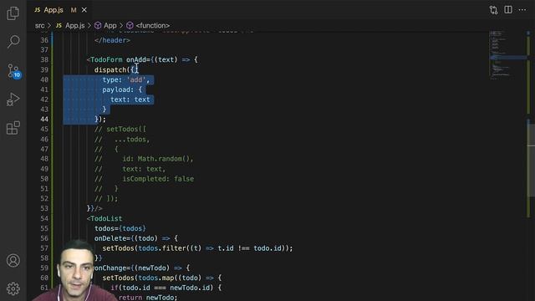Click onDelete on line 56
535x301 pixels.
[110, 238]
